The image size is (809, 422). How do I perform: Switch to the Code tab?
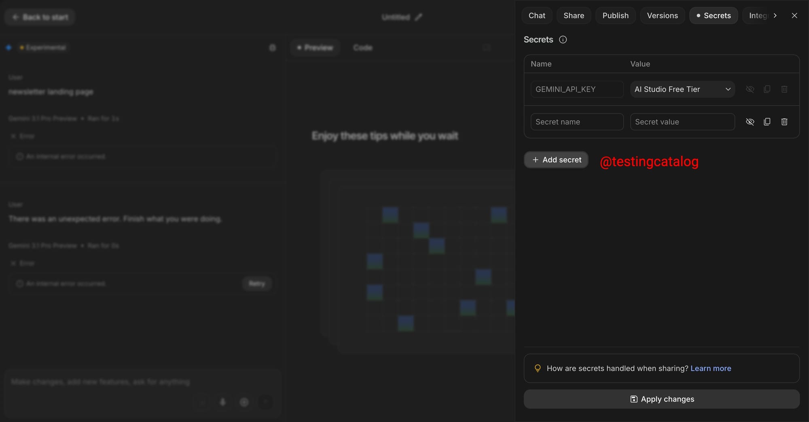(362, 47)
